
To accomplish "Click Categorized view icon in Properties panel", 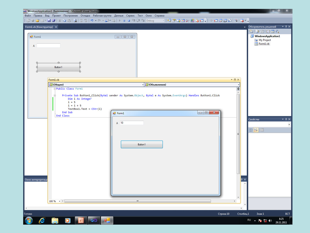I will [x=251, y=130].
